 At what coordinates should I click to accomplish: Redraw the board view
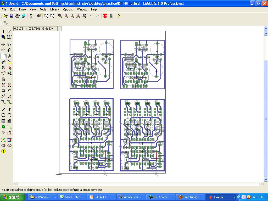point(78,16)
